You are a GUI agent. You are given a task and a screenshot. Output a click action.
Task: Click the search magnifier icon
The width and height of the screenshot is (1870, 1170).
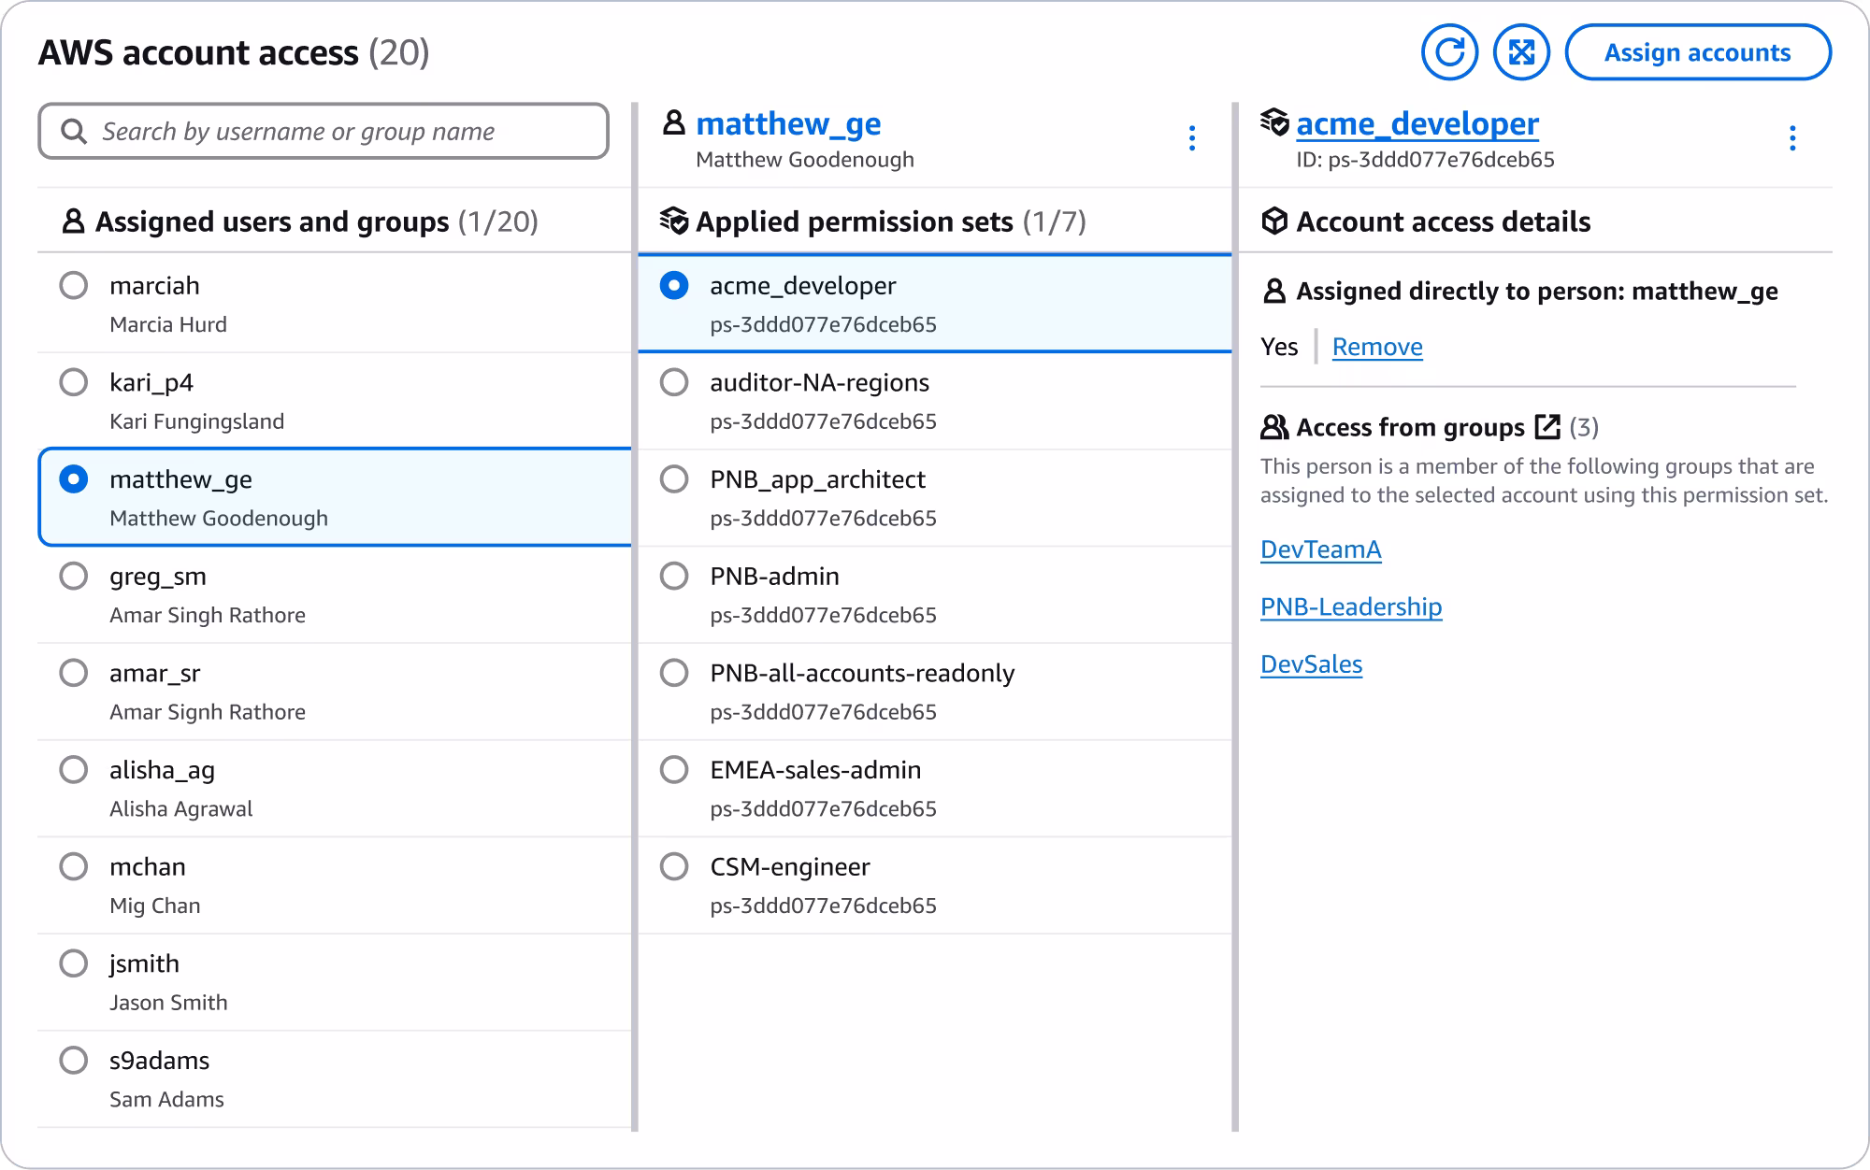coord(74,132)
